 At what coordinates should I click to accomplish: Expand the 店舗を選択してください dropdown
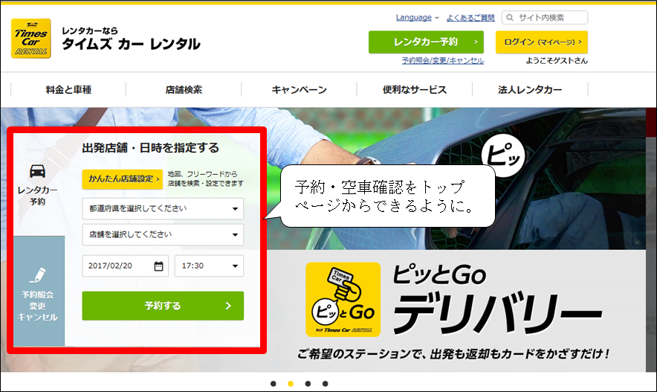(x=163, y=234)
